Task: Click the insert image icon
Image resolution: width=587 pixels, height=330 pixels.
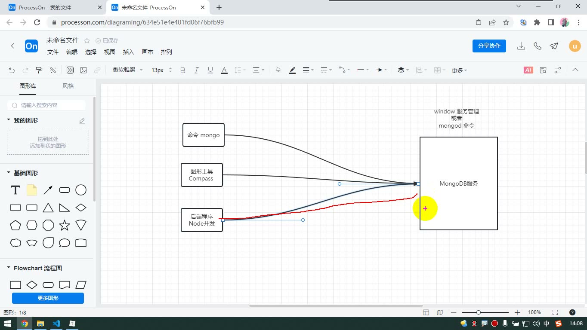Action: pos(83,70)
